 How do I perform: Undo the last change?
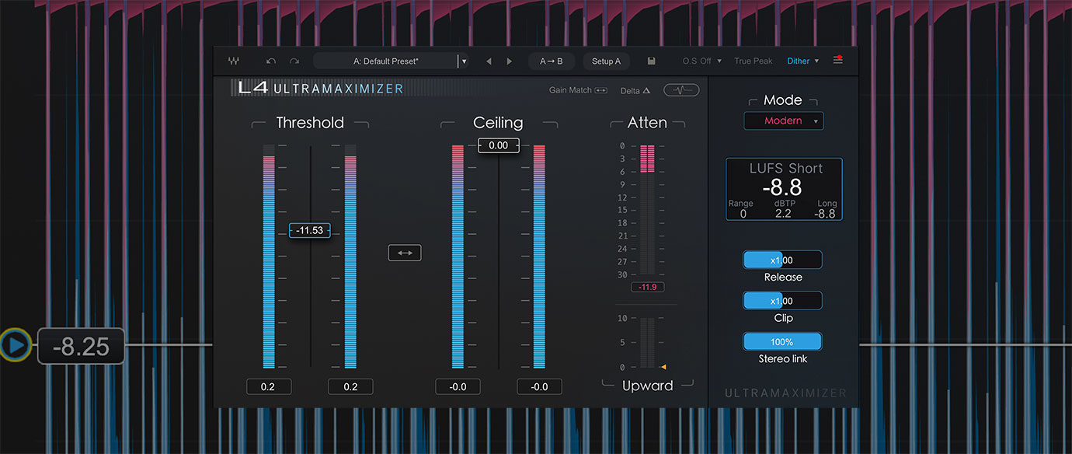(x=270, y=61)
